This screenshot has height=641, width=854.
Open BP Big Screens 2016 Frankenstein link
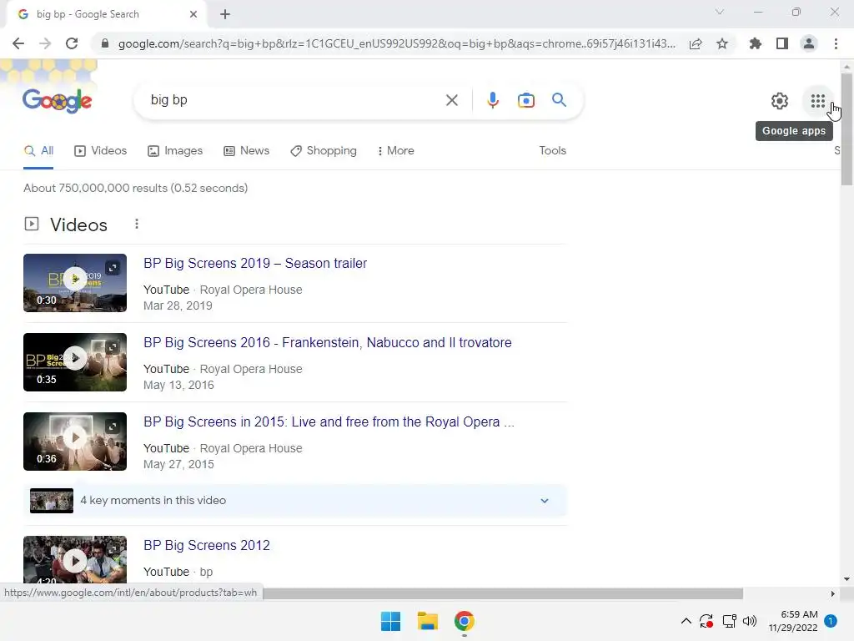coord(327,343)
